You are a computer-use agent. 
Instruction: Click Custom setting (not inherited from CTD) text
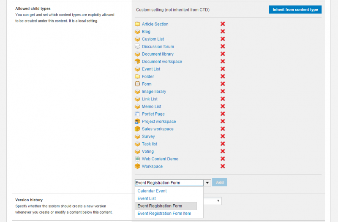tap(173, 10)
